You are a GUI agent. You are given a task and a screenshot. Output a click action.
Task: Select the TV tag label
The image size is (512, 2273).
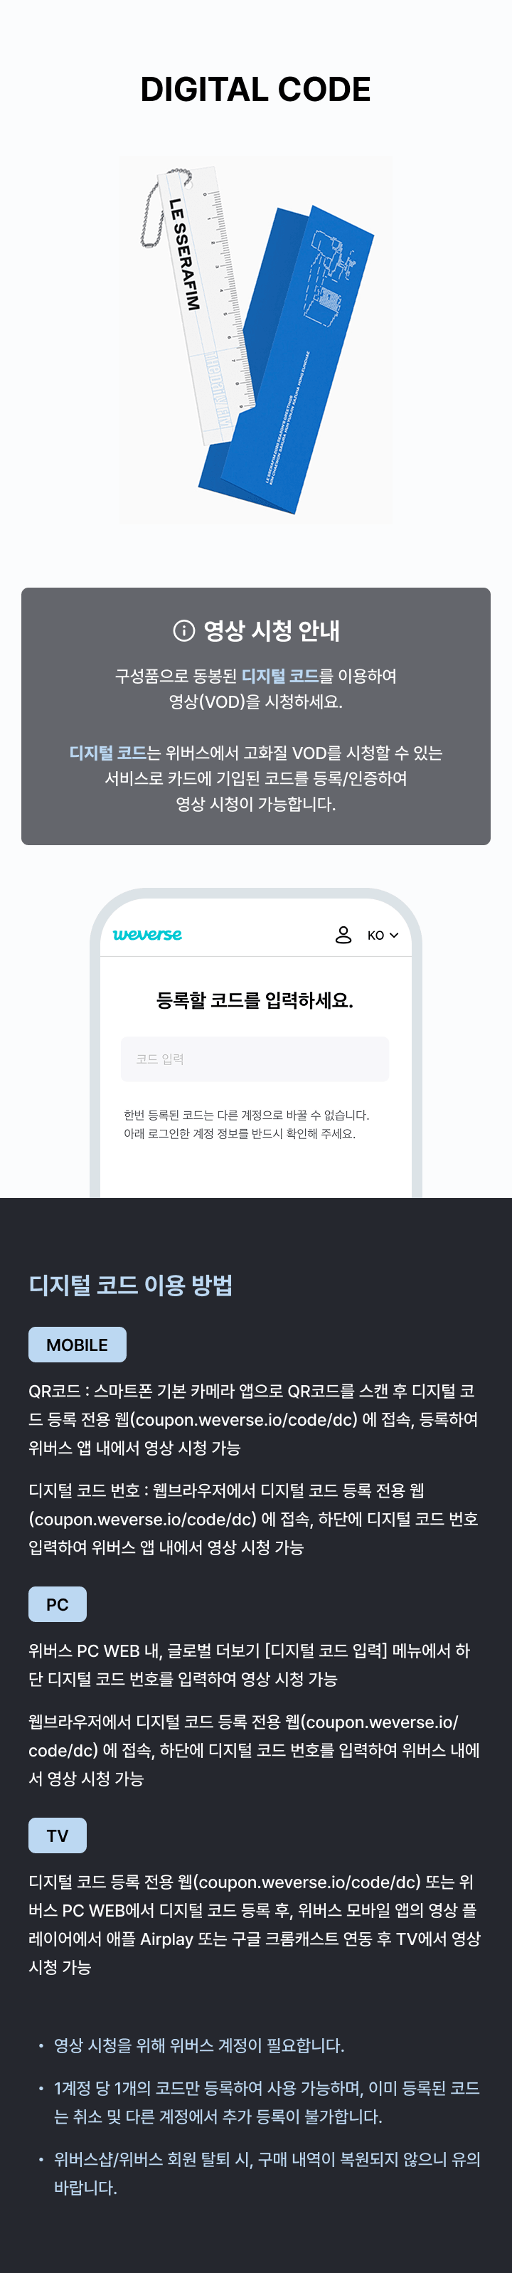click(x=58, y=1835)
